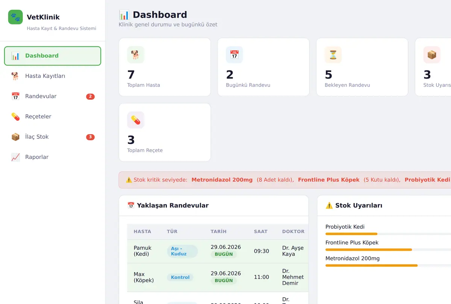This screenshot has width=451, height=304.
Task: Click the pill icon on Toplam Reçete card
Action: coord(136,120)
